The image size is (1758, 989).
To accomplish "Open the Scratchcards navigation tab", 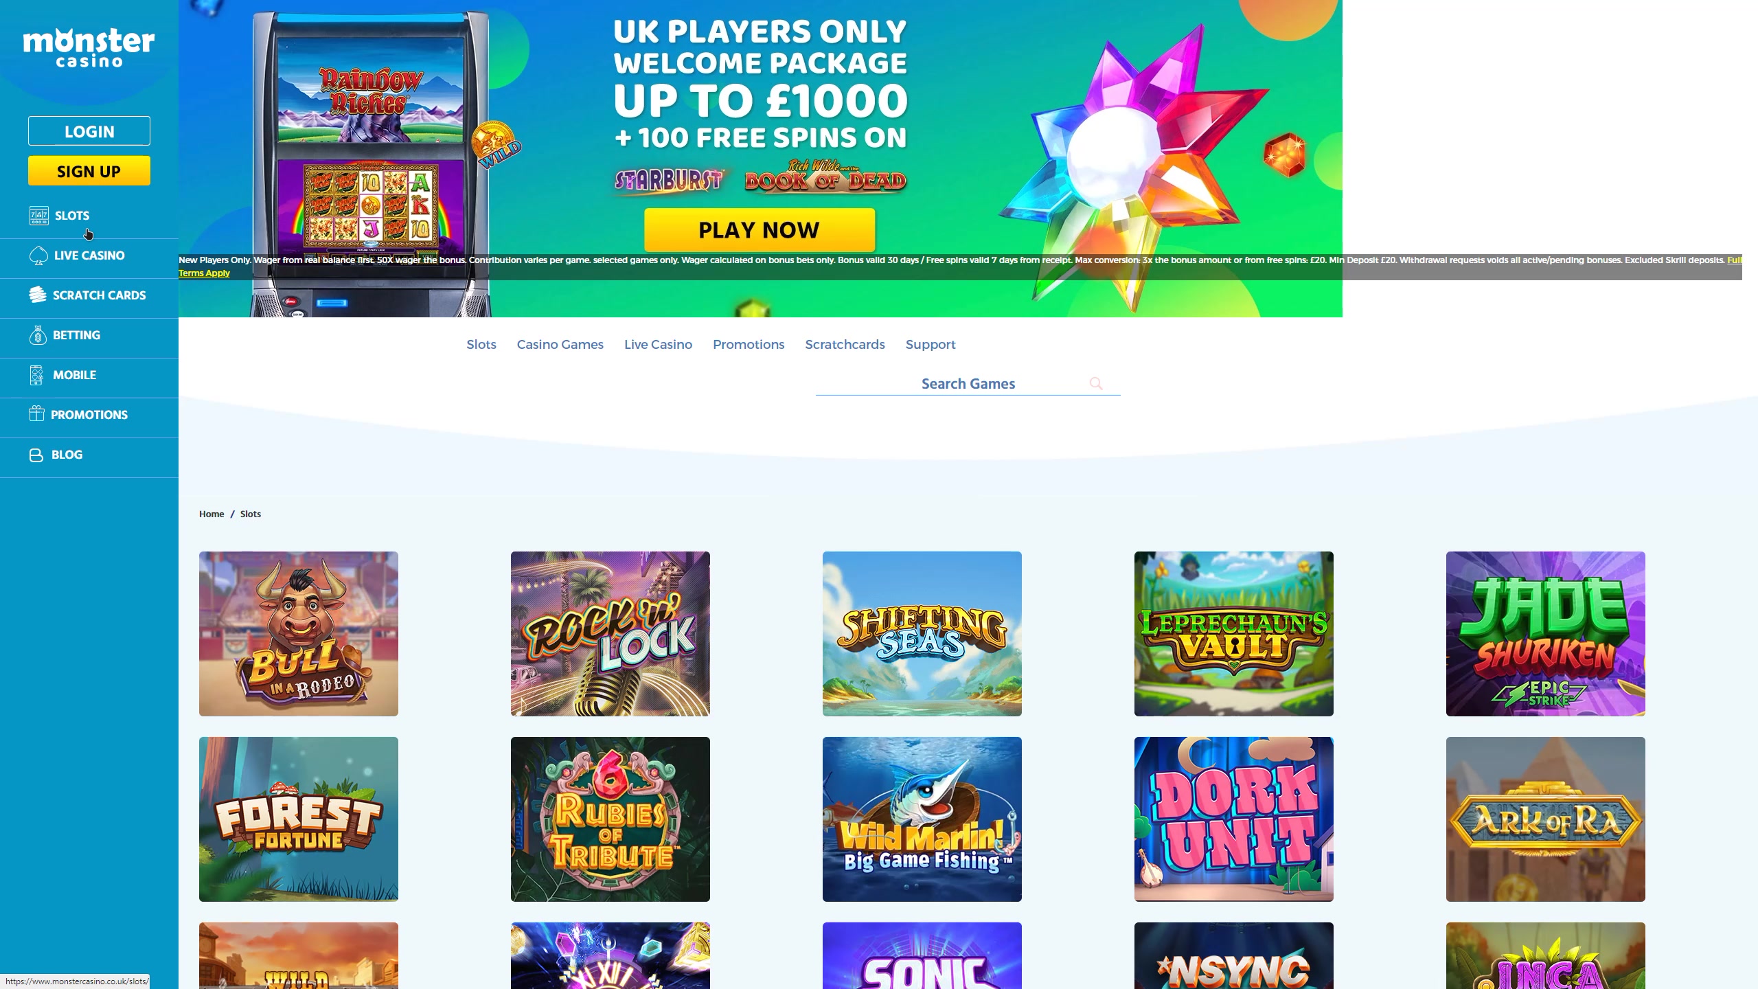I will pos(845,345).
